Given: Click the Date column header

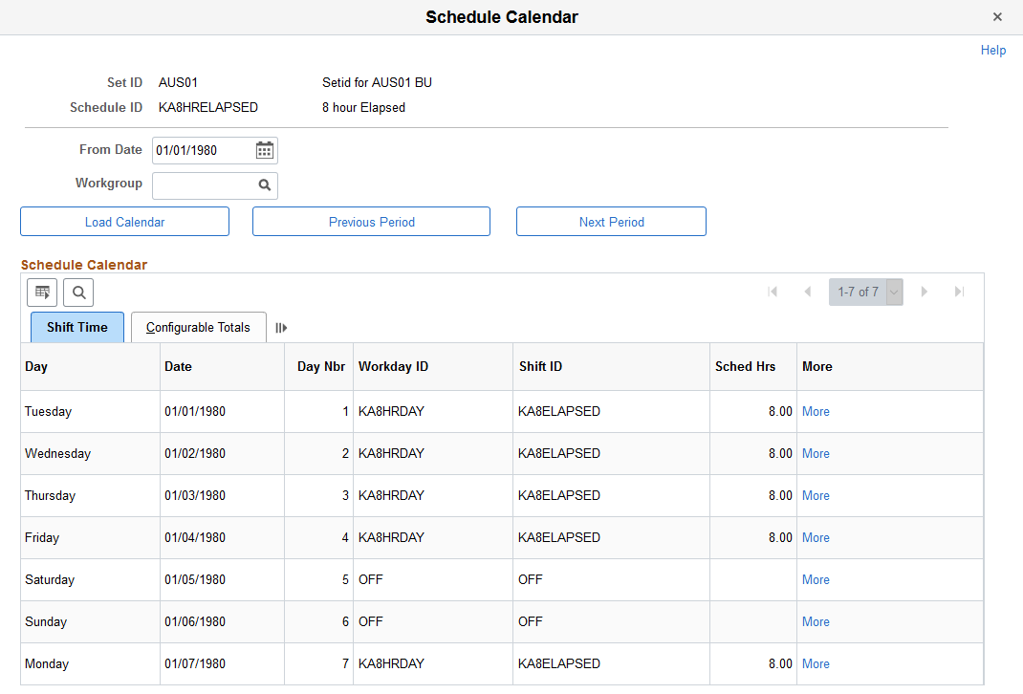Looking at the screenshot, I should (x=223, y=366).
